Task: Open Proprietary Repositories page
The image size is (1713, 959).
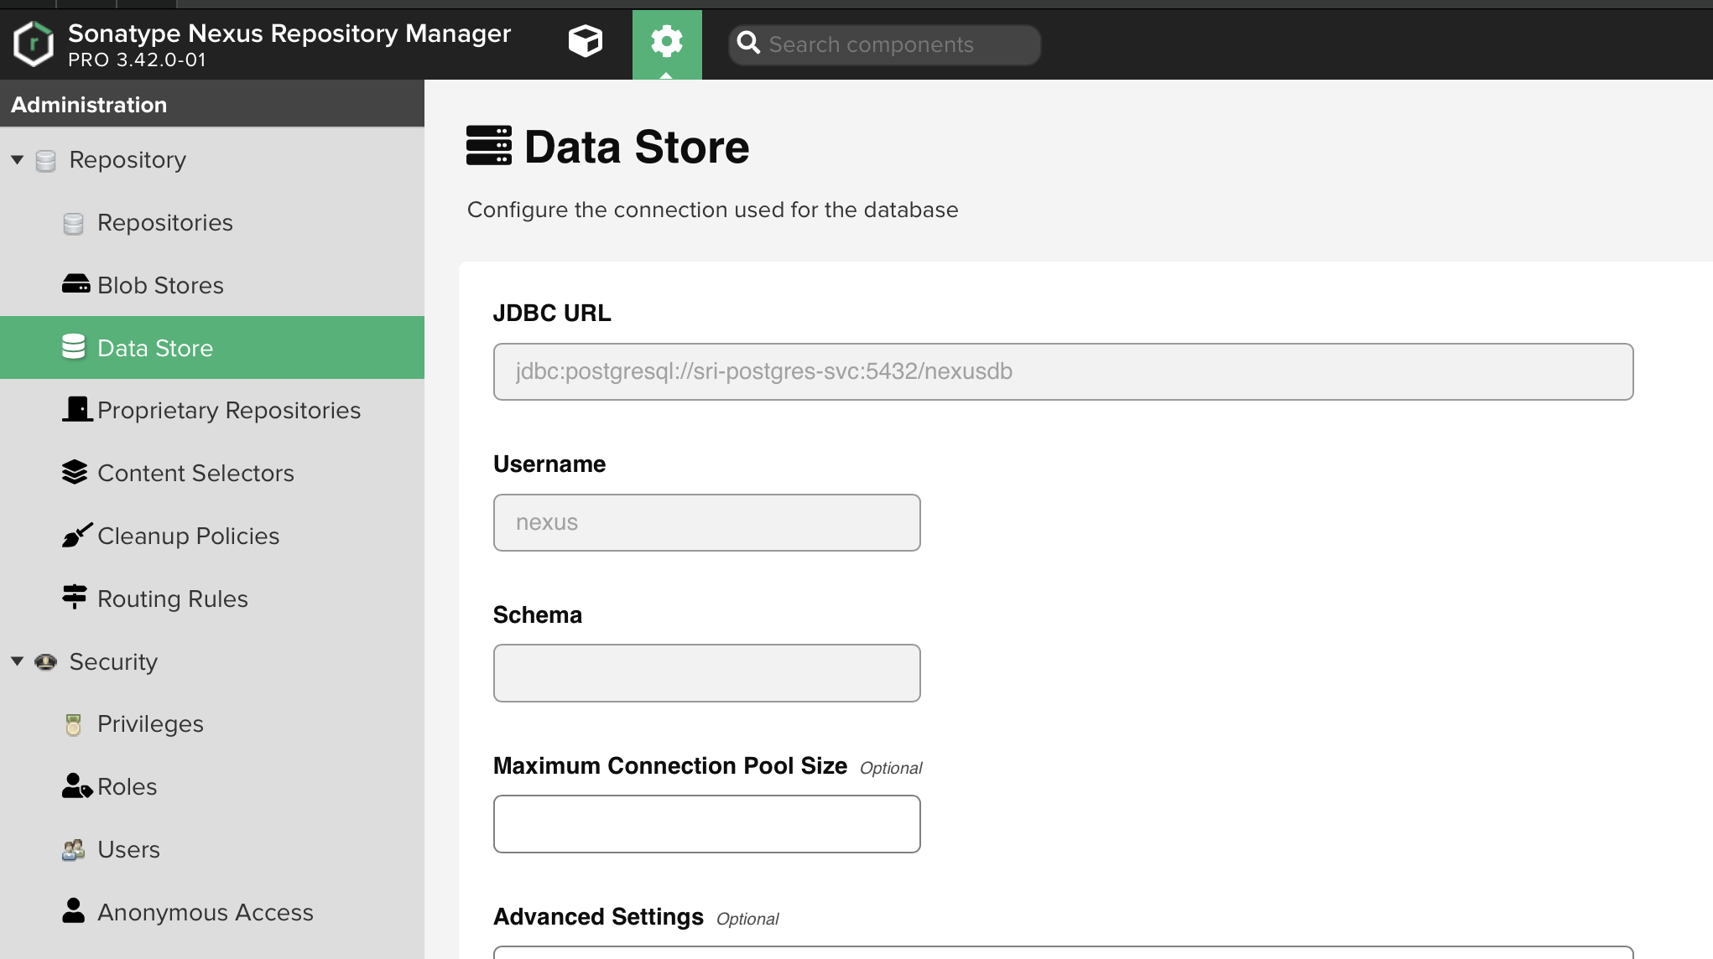Action: coord(228,410)
